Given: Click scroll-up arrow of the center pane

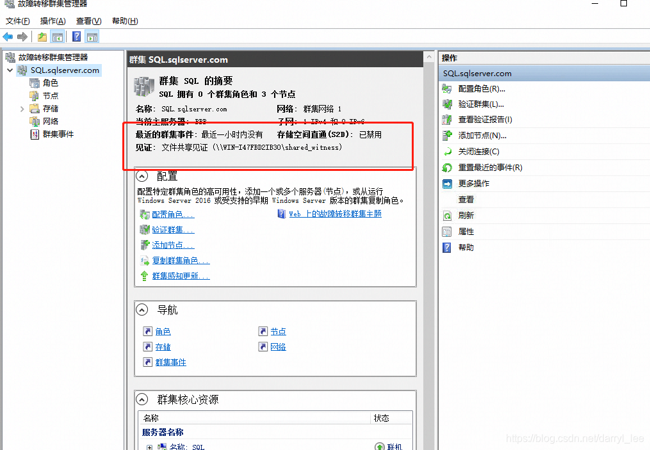Looking at the screenshot, I should pos(429,57).
